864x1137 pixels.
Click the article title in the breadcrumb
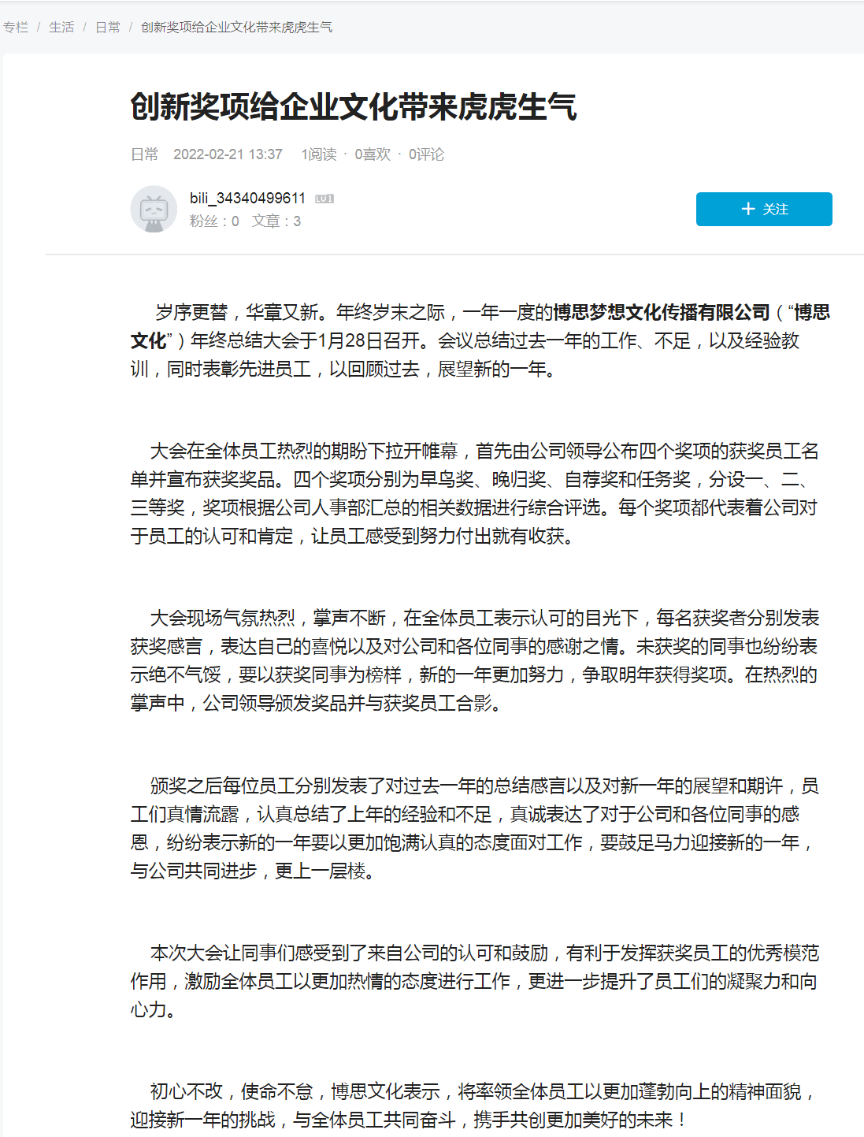pos(236,28)
